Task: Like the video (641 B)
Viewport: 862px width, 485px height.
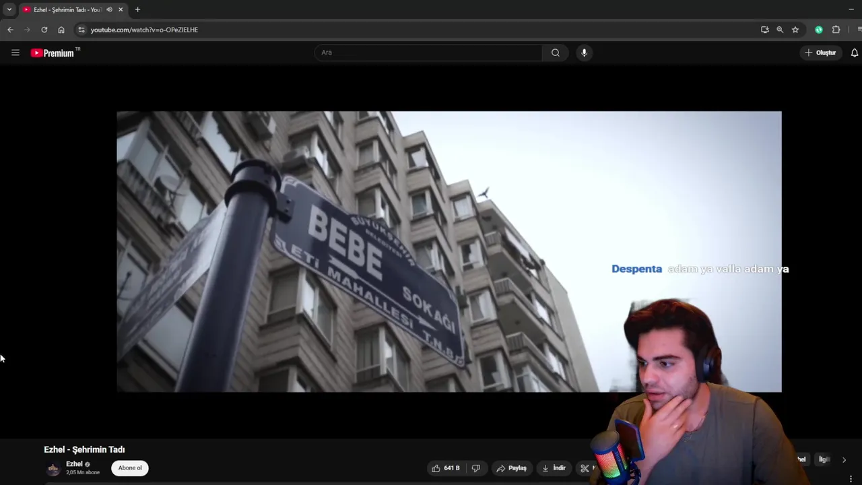Action: point(446,468)
